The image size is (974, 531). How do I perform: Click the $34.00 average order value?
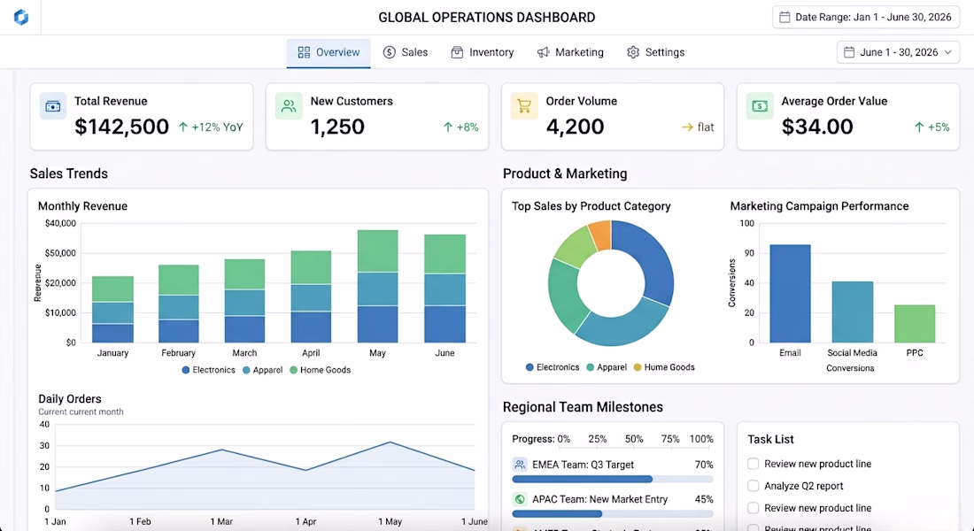pyautogui.click(x=817, y=127)
